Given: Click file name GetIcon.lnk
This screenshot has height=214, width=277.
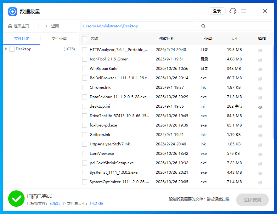Looking at the screenshot, I should point(100,135).
